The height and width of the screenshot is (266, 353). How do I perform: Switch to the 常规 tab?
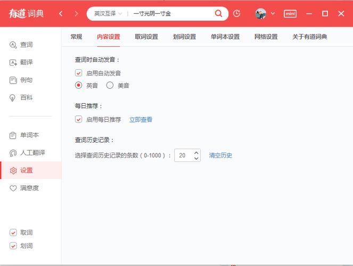tap(76, 37)
